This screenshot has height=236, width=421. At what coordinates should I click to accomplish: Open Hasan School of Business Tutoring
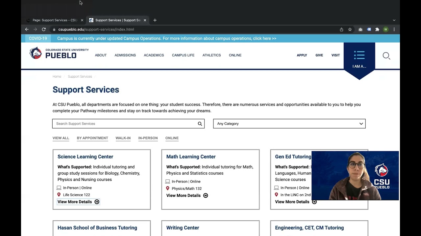(97, 228)
